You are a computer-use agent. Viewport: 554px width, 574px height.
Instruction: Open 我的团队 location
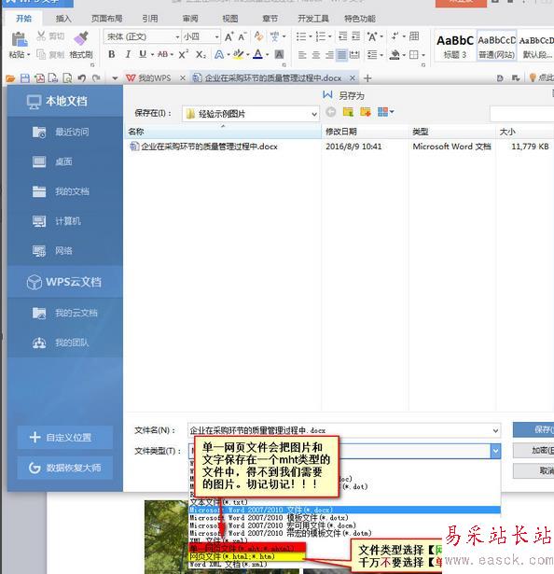65,343
